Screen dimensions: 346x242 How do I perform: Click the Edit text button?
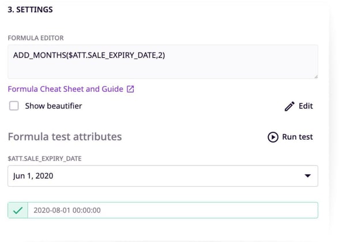click(306, 106)
